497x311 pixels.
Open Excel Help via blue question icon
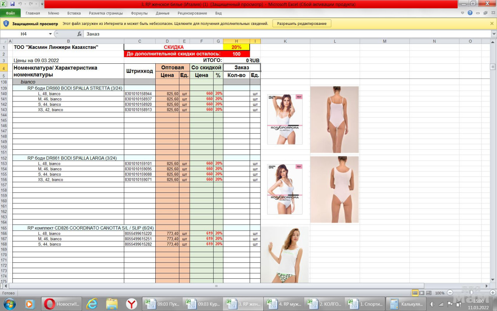(x=470, y=13)
